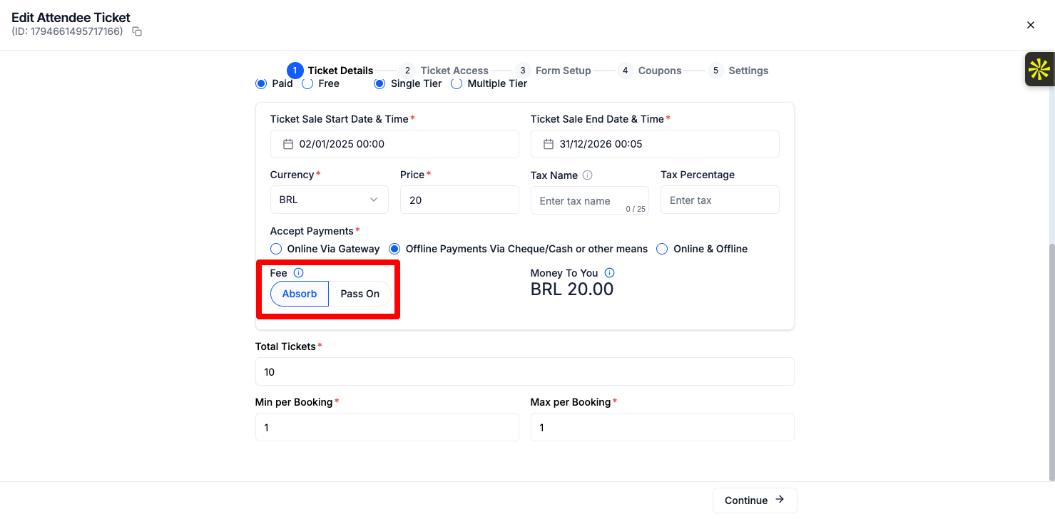Viewport: 1055px width, 519px height.
Task: Select the Paid radio option
Action: tap(261, 83)
